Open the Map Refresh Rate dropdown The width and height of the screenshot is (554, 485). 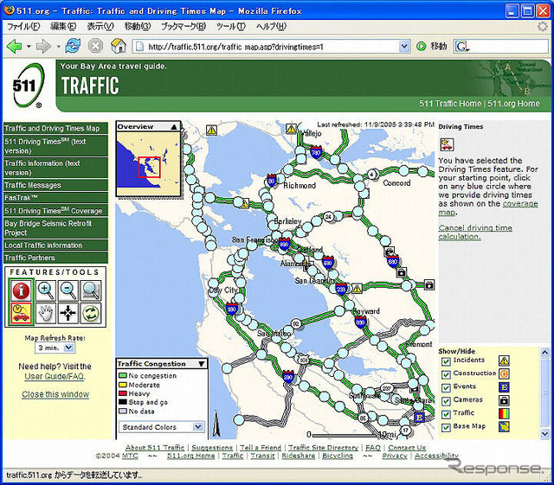coord(55,348)
